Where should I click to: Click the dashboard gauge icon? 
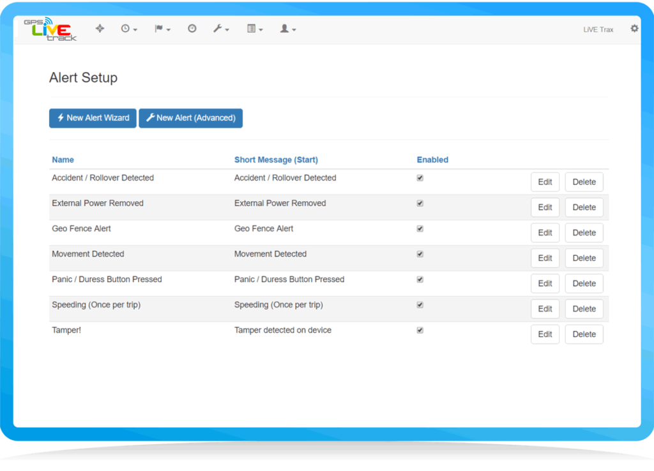point(192,29)
